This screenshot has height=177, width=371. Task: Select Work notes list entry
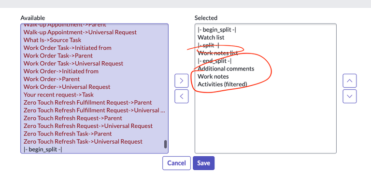218,53
